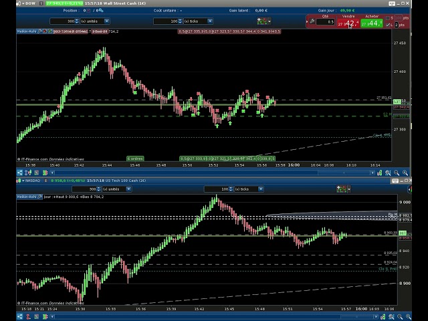Expand the DOW ticks timeframe dropdown

pos(210,21)
